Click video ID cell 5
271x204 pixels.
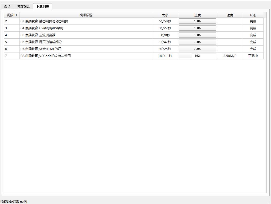point(12,42)
